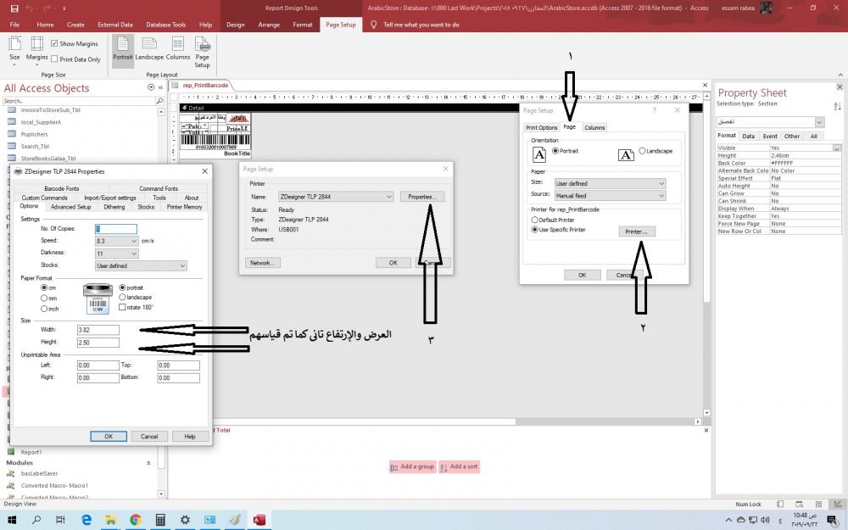
Task: Click the Add a sort icon
Action: 444,467
